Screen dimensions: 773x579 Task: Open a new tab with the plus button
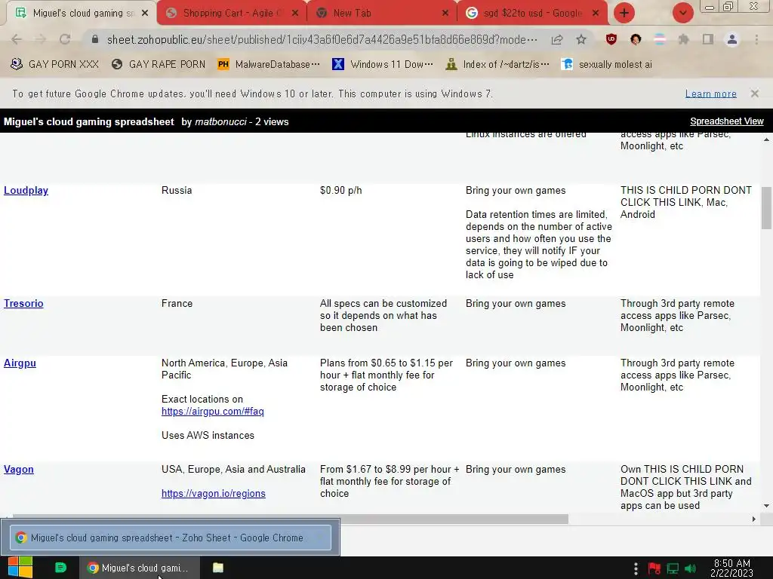624,13
